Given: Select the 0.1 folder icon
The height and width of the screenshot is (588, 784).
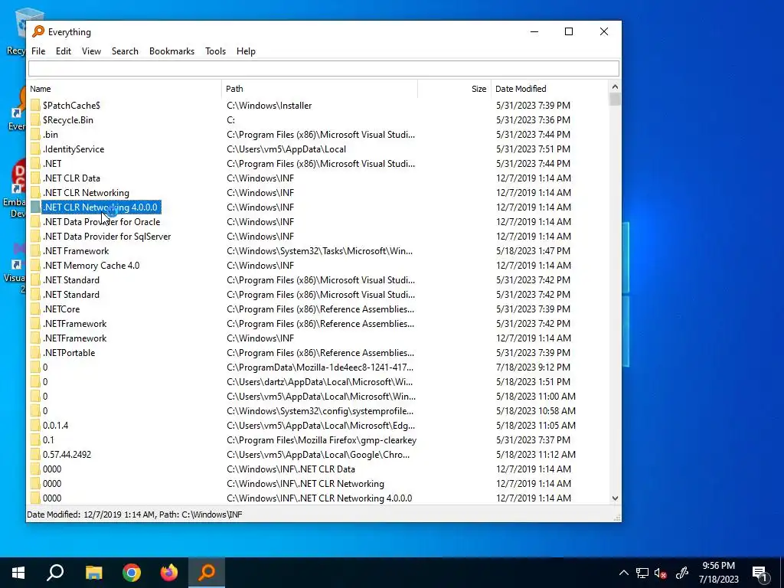Looking at the screenshot, I should (35, 439).
